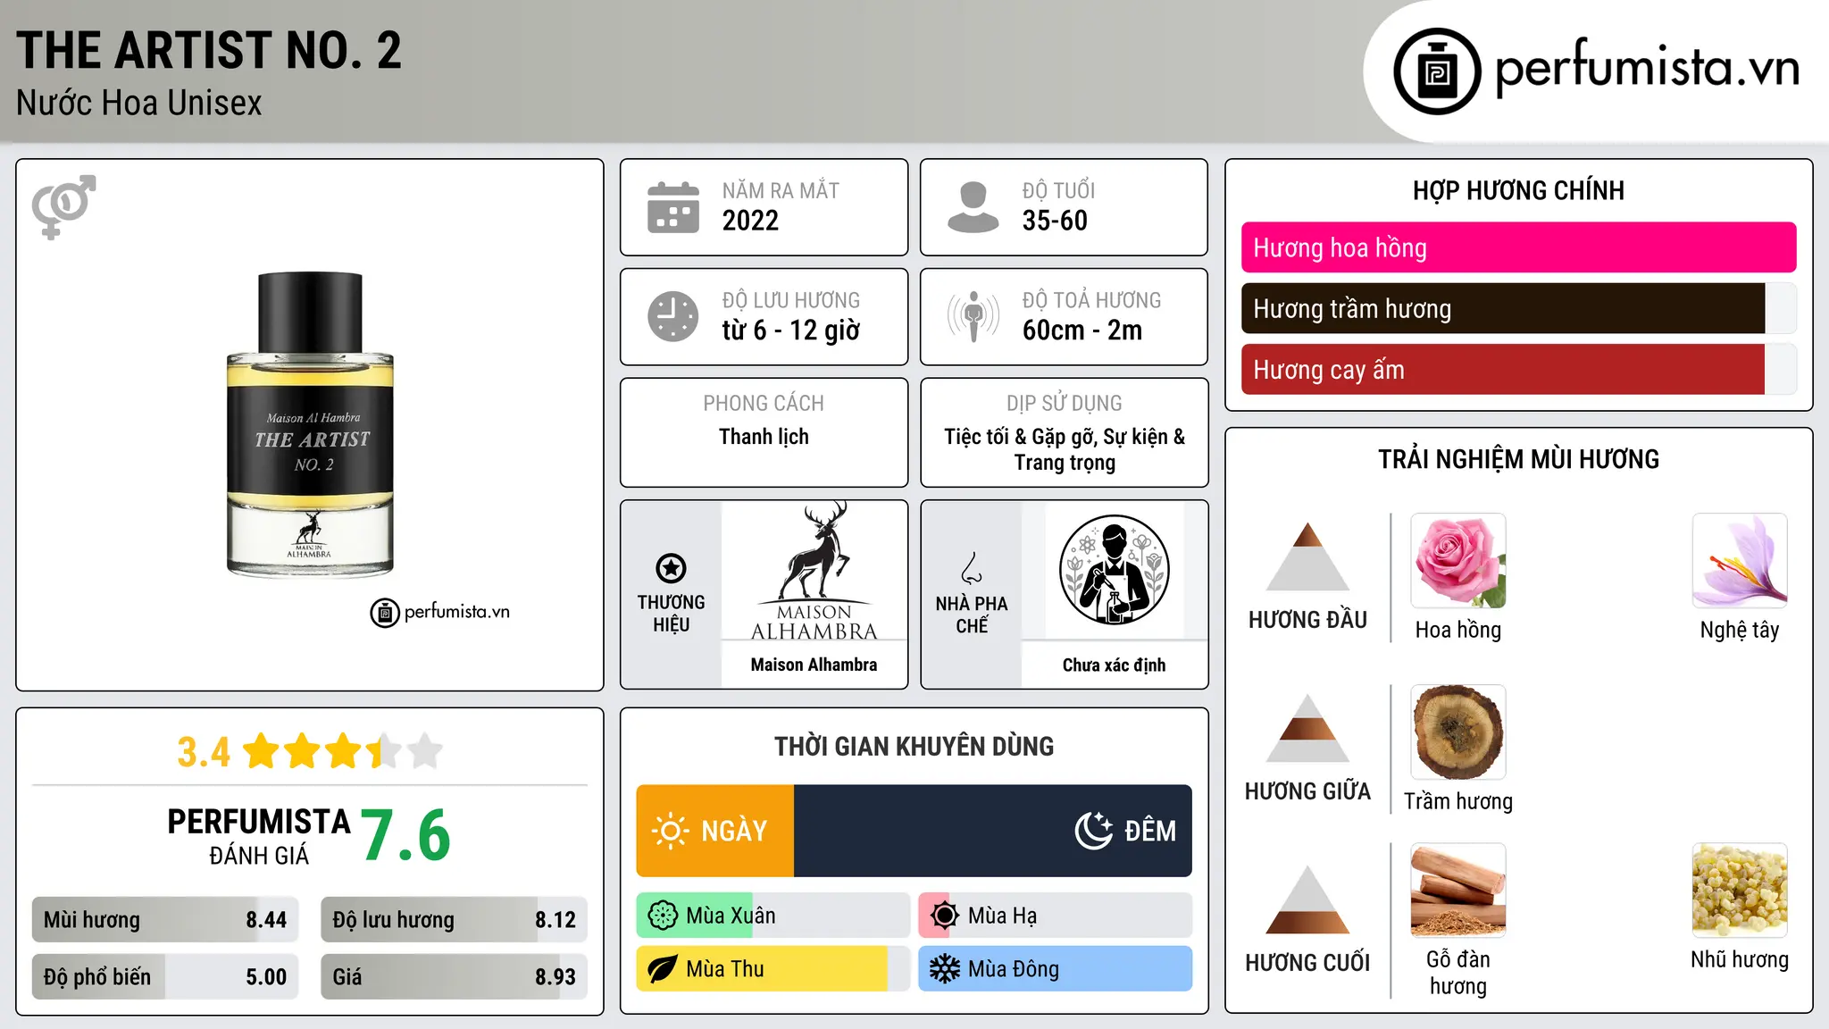This screenshot has width=1829, height=1029.
Task: Open The Artist No. 2 bottle photo
Action: click(310, 424)
